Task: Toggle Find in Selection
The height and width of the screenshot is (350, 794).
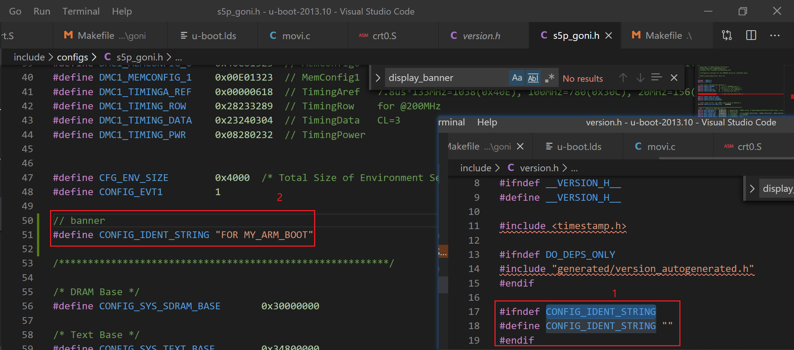Action: coord(657,78)
